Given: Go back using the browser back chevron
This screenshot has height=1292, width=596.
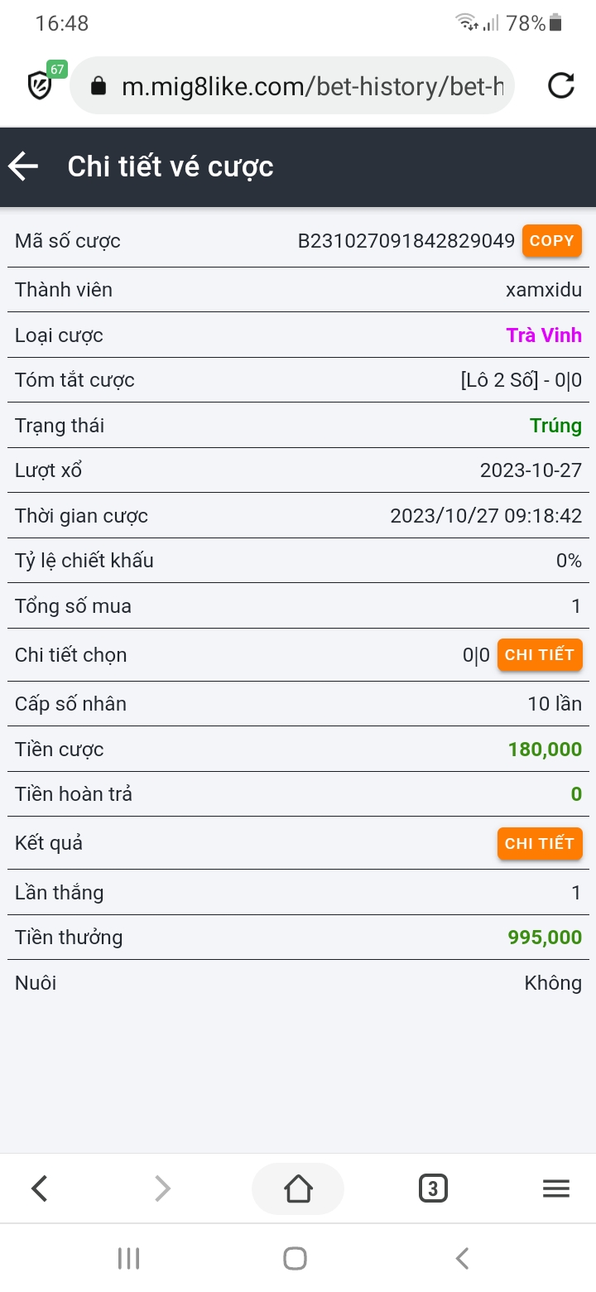Looking at the screenshot, I should click(39, 1189).
